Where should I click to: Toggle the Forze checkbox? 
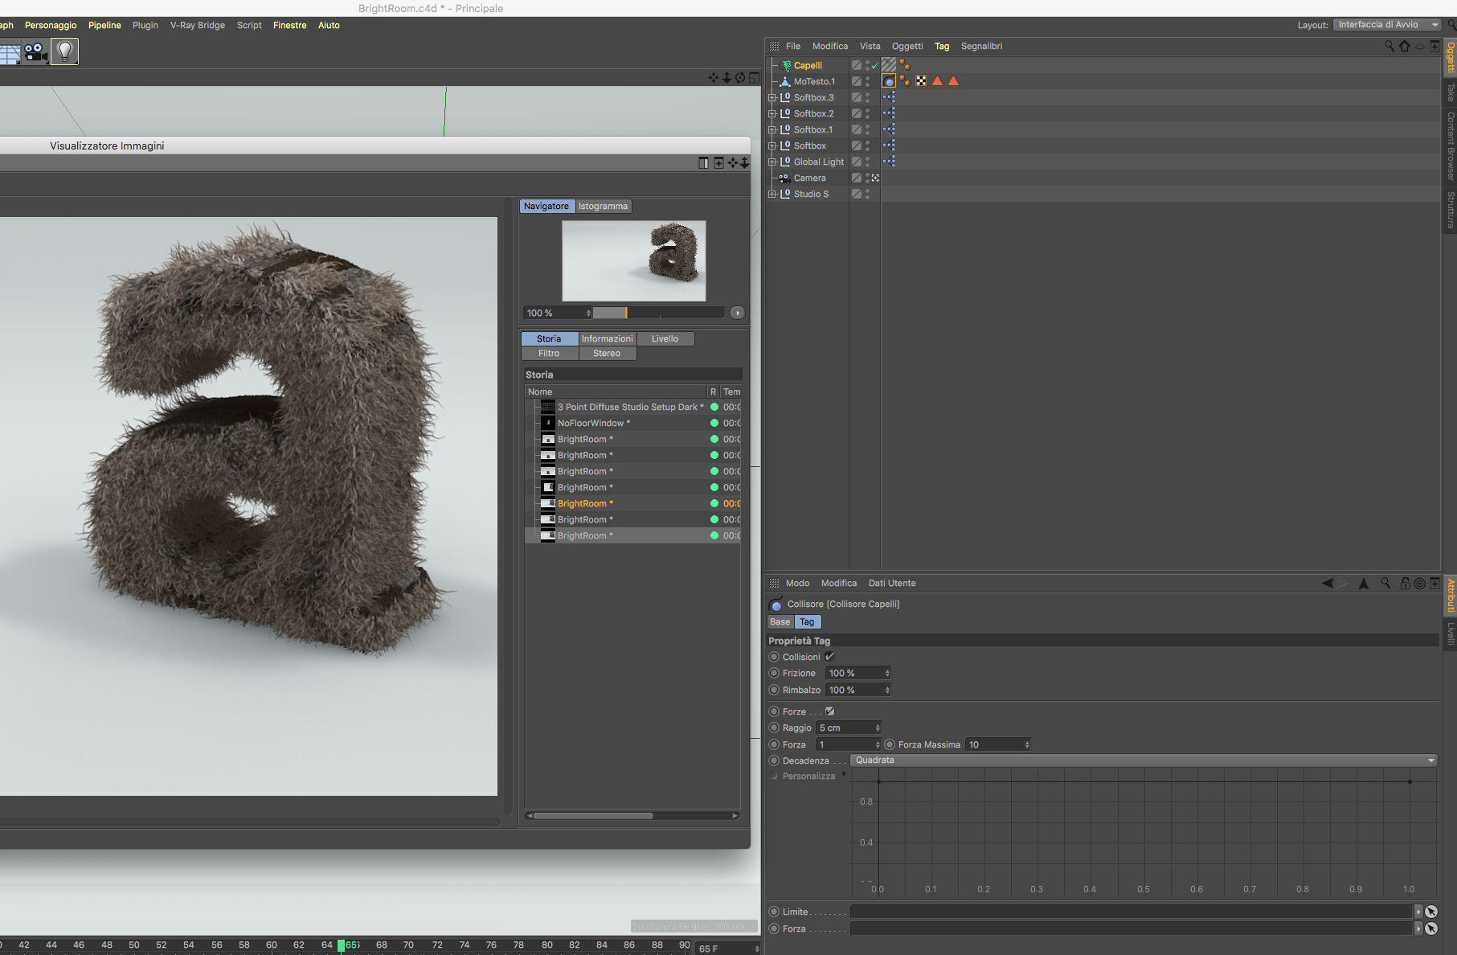(x=829, y=711)
